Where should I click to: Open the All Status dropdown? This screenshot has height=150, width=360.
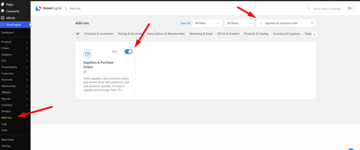point(239,23)
